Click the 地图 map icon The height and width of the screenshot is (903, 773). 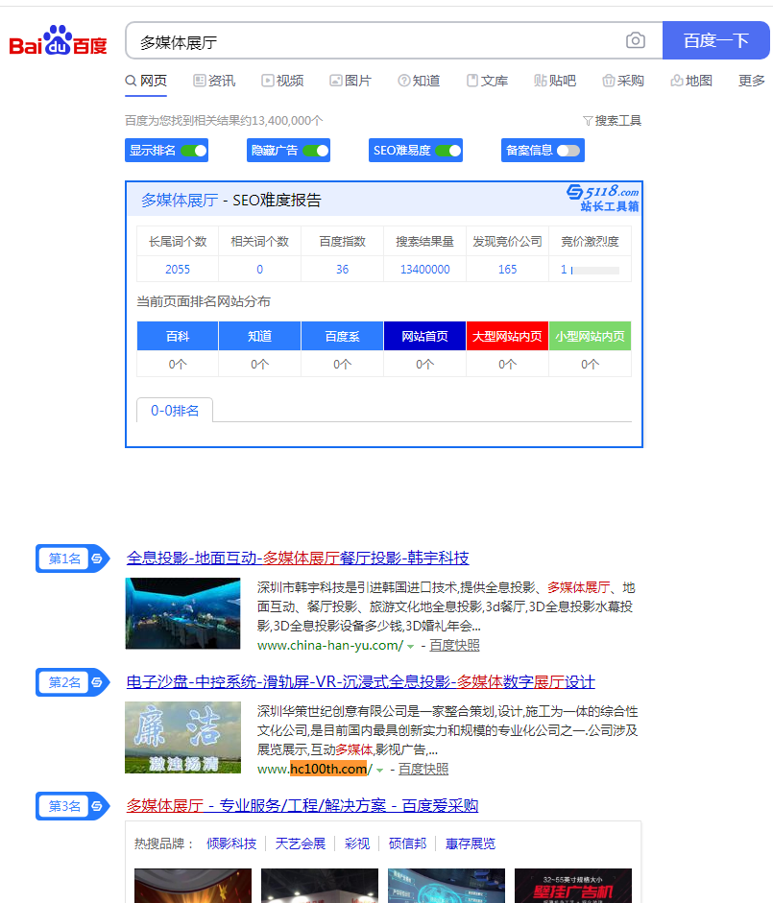(677, 81)
